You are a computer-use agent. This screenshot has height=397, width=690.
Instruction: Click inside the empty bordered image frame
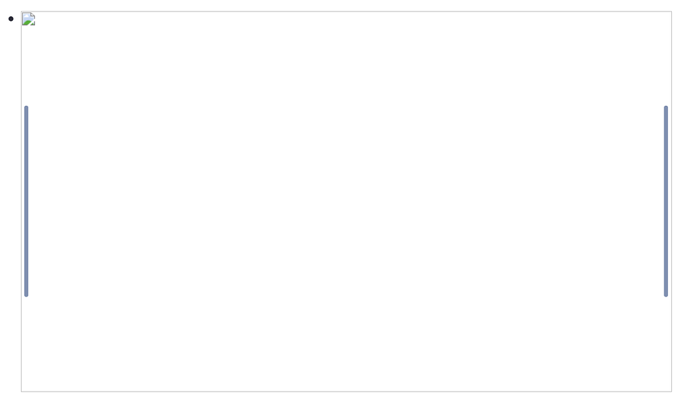tap(346, 202)
